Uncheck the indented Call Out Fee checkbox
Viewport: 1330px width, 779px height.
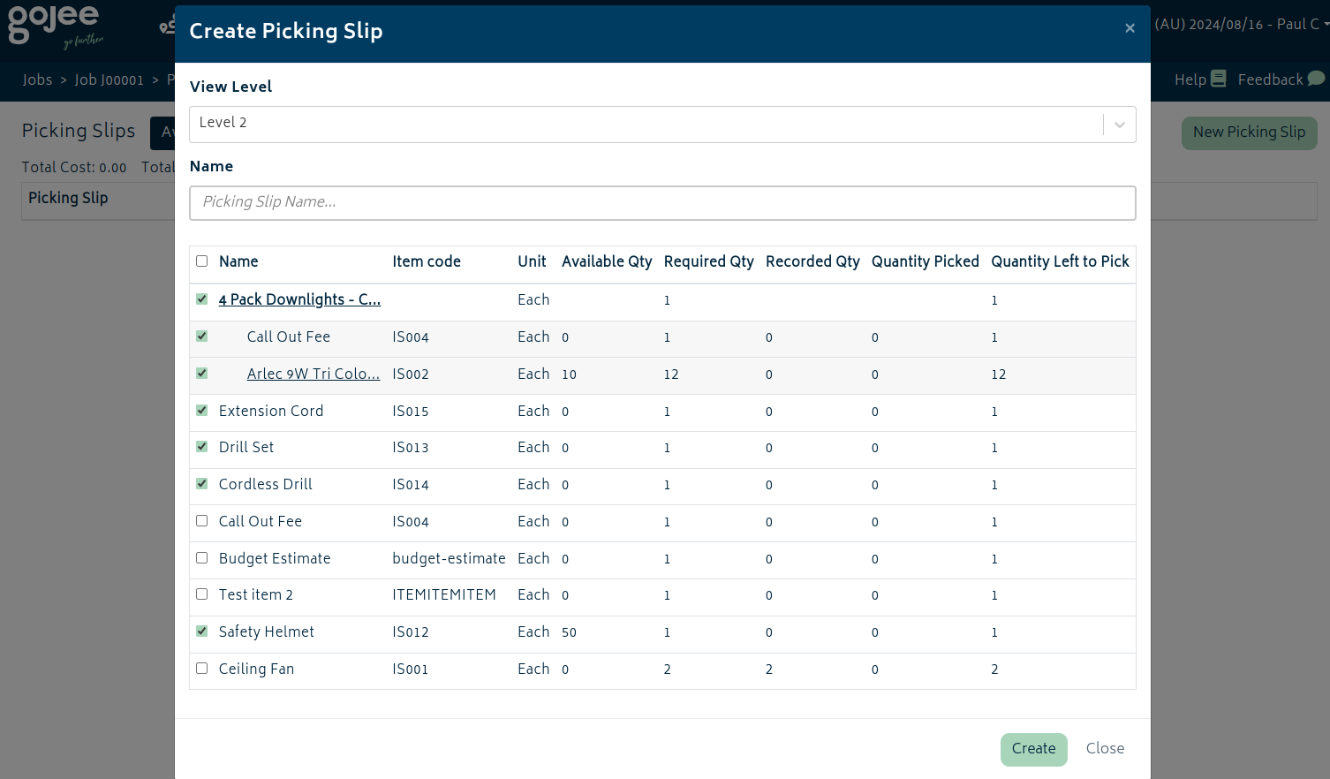(x=202, y=337)
